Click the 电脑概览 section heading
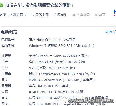This screenshot has height=106, width=116. pyautogui.click(x=9, y=32)
